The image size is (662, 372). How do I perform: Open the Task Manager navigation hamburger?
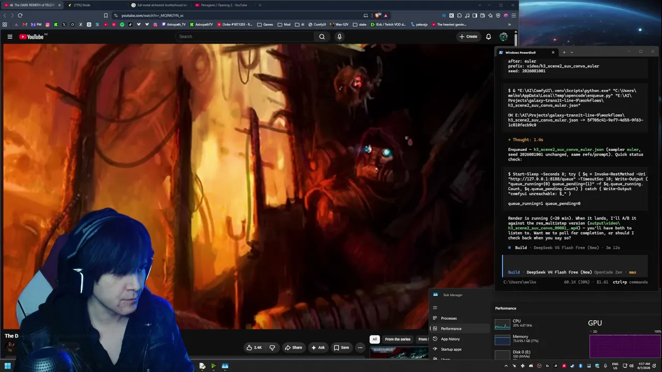pyautogui.click(x=435, y=308)
